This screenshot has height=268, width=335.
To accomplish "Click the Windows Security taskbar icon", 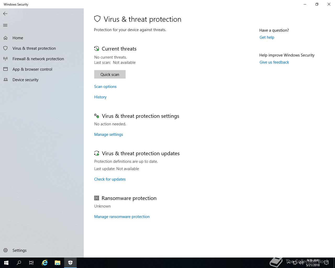I will 70,263.
